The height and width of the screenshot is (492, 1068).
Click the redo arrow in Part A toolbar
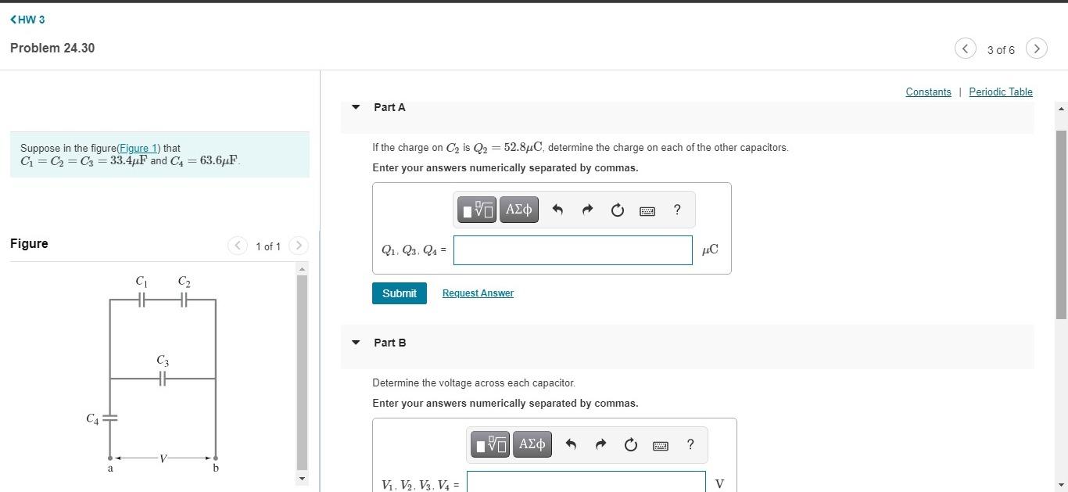[x=587, y=210]
